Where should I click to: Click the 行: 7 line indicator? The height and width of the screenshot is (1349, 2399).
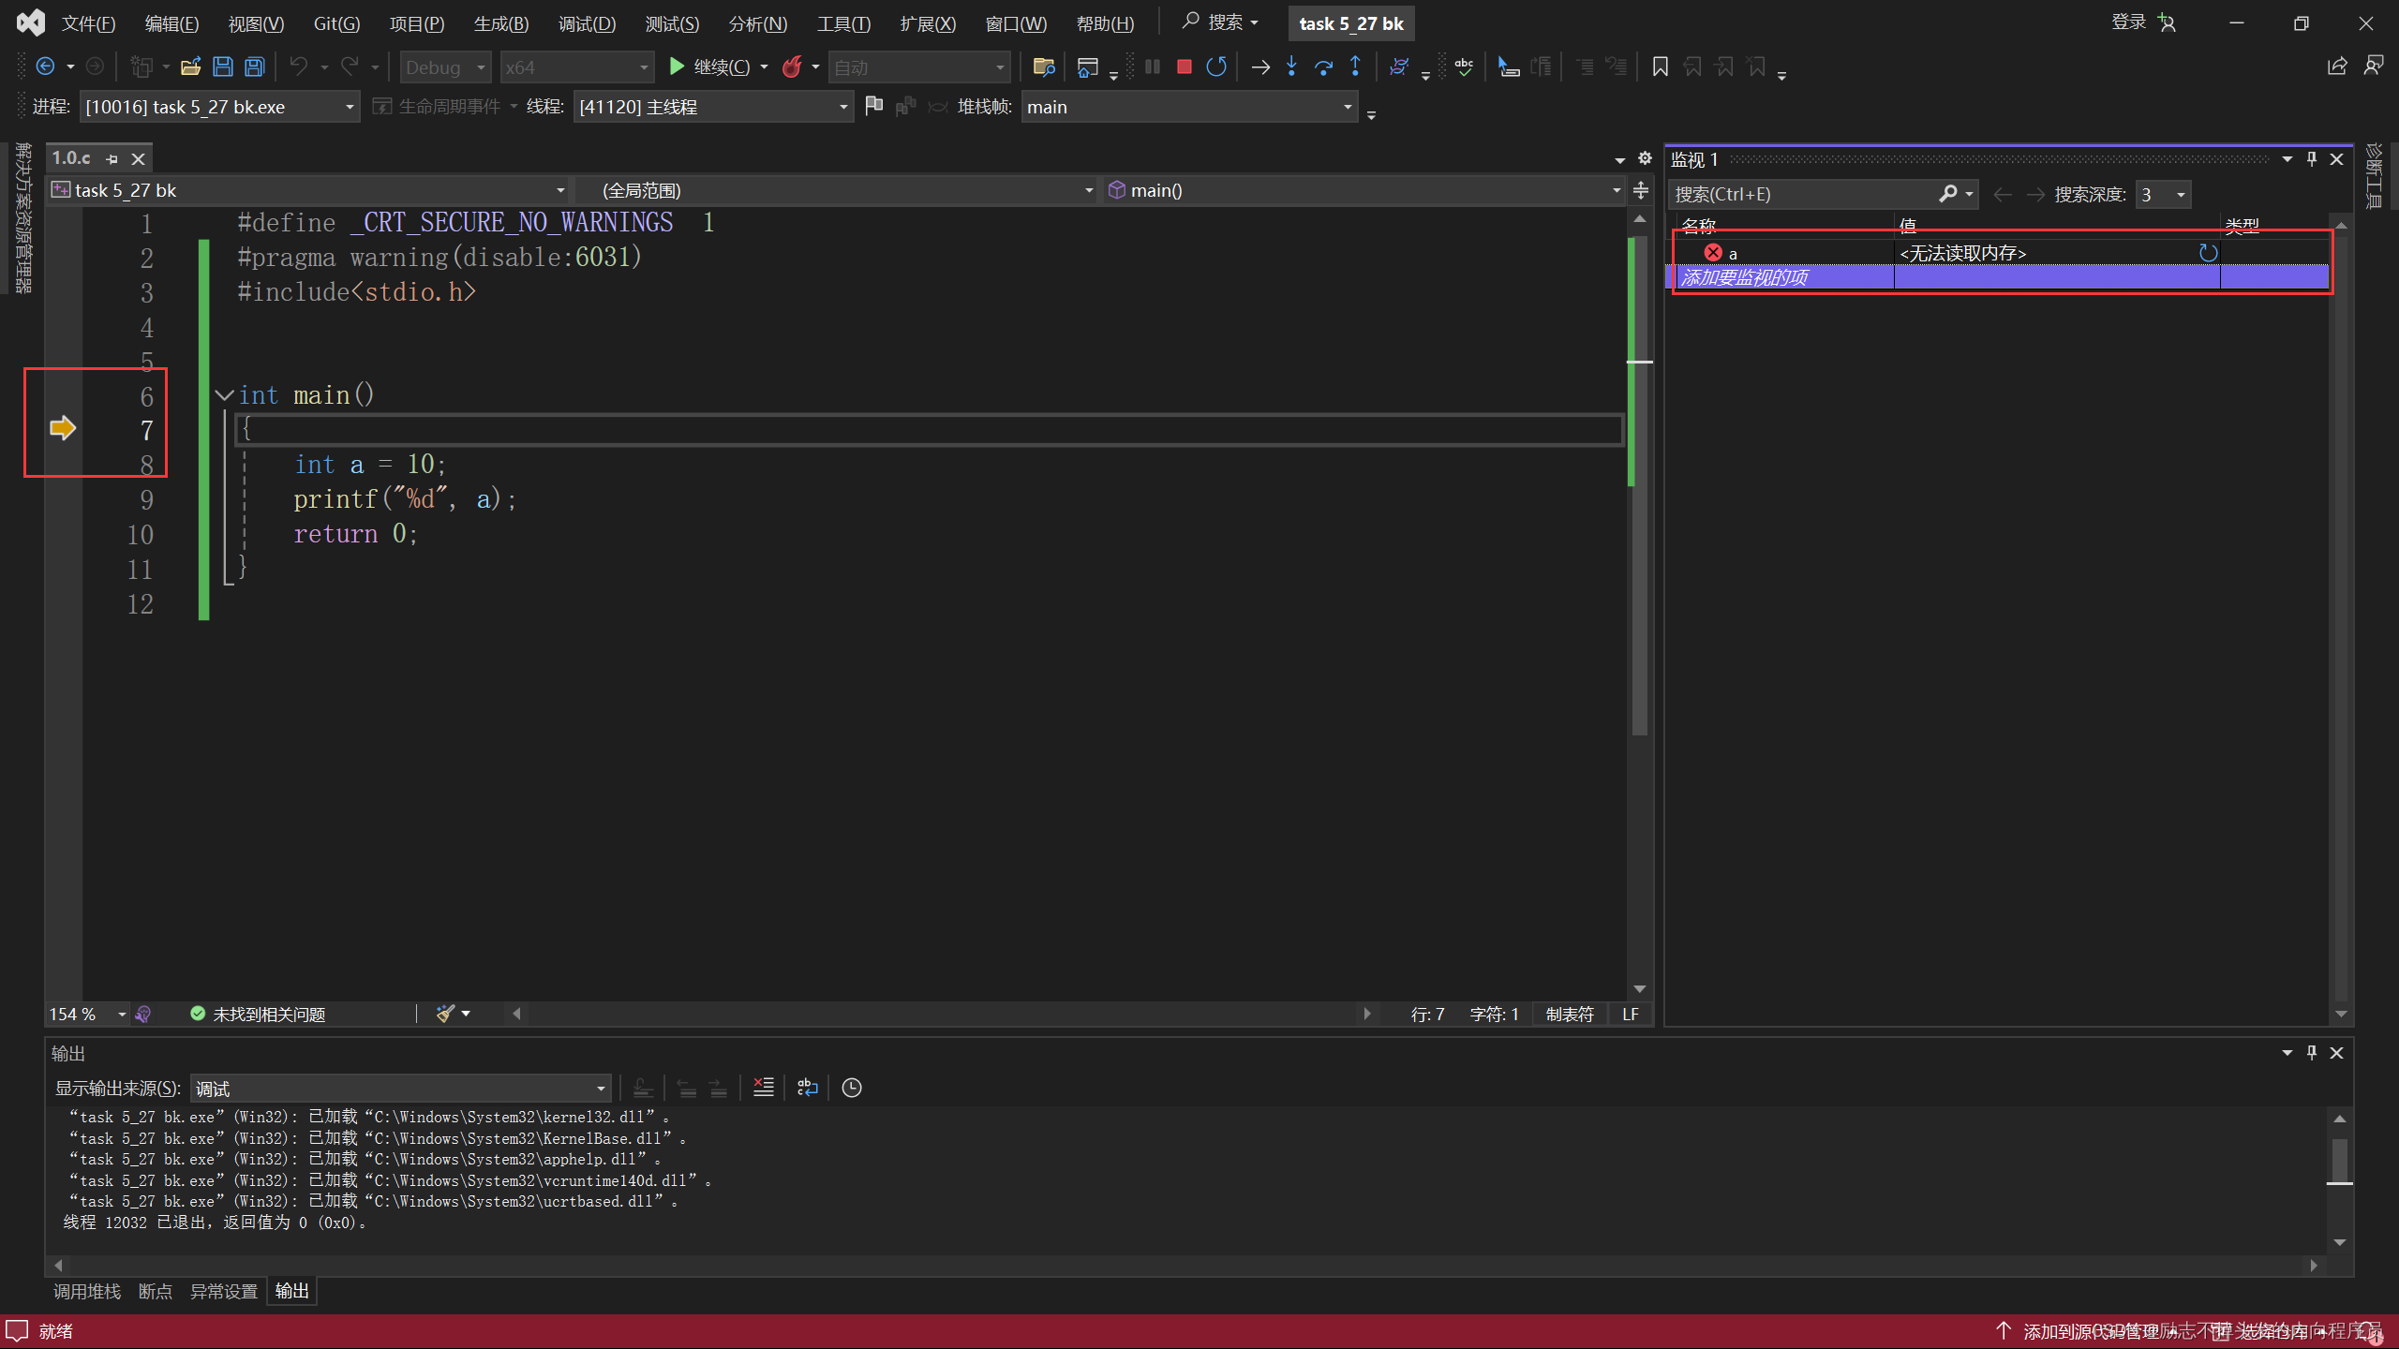click(x=1427, y=1014)
